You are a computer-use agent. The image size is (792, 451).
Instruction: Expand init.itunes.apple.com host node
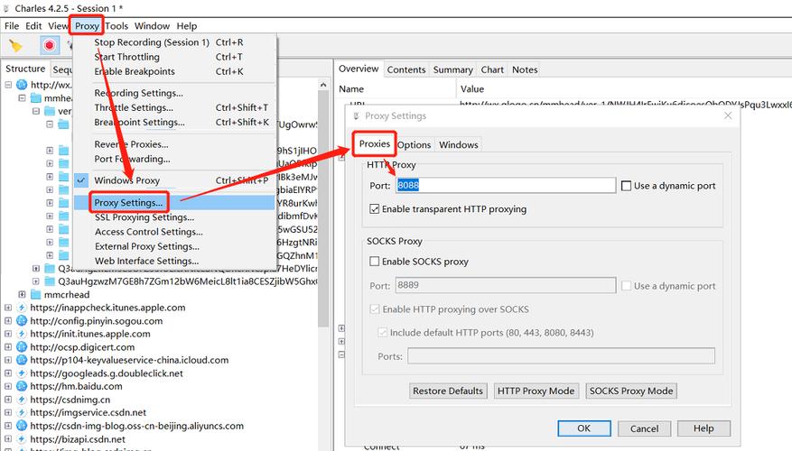(8, 334)
